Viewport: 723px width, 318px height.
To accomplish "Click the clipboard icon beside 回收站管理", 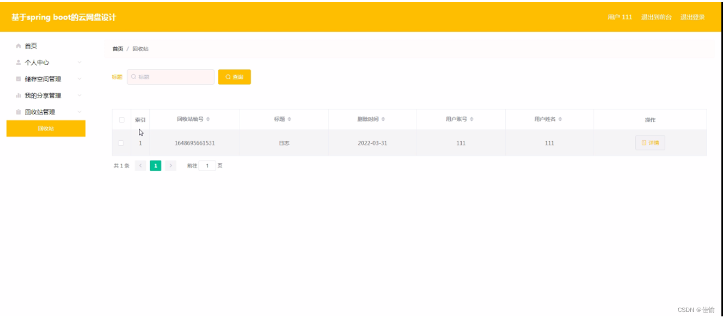I will click(x=19, y=112).
